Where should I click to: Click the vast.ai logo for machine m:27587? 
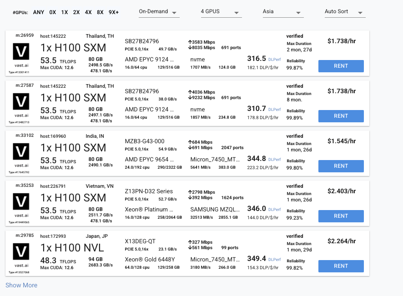(x=21, y=101)
